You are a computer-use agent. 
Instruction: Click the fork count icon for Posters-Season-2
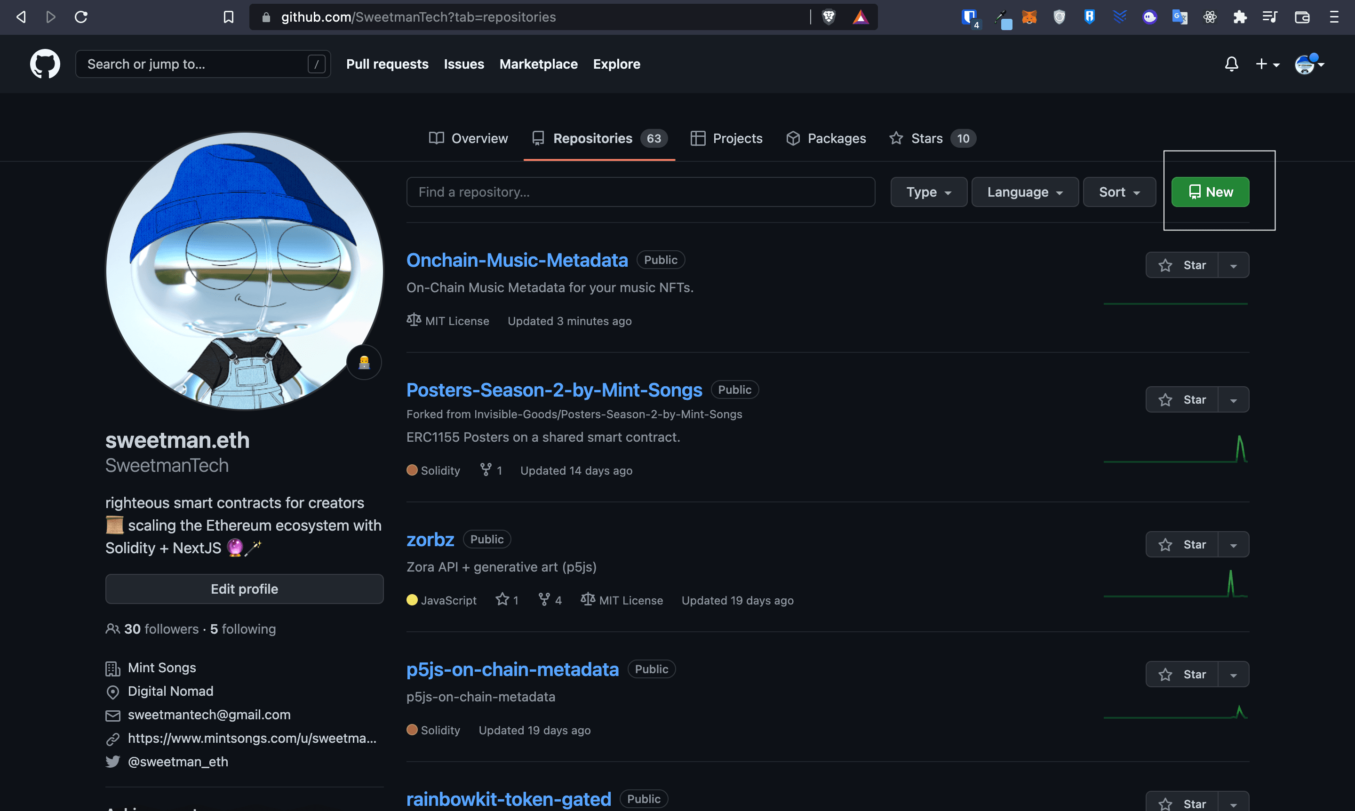[x=486, y=469]
